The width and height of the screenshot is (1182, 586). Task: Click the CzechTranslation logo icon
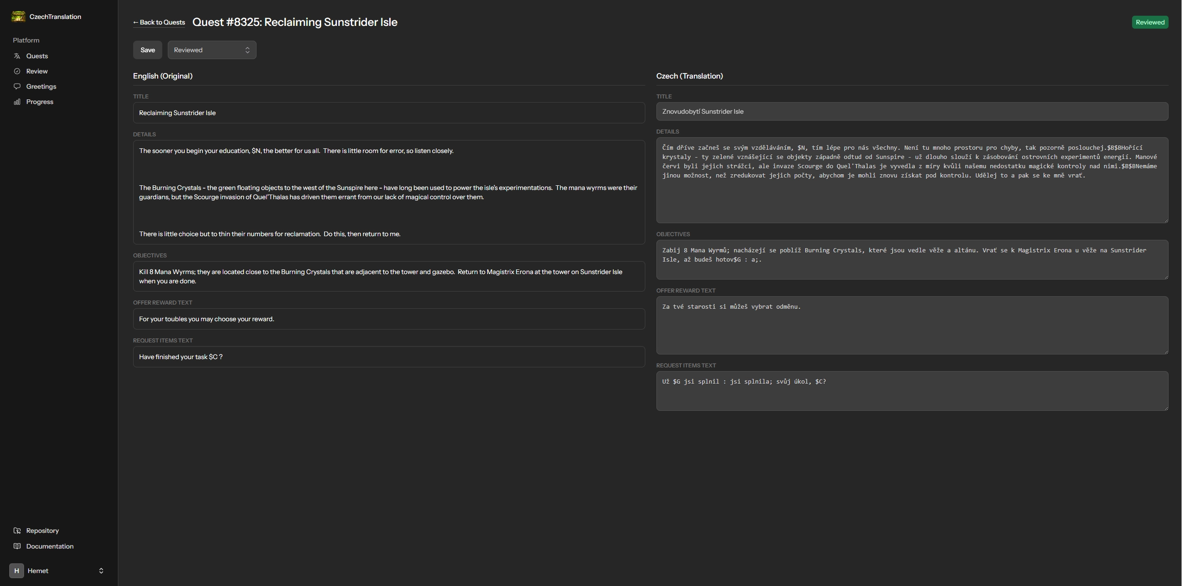pos(18,17)
